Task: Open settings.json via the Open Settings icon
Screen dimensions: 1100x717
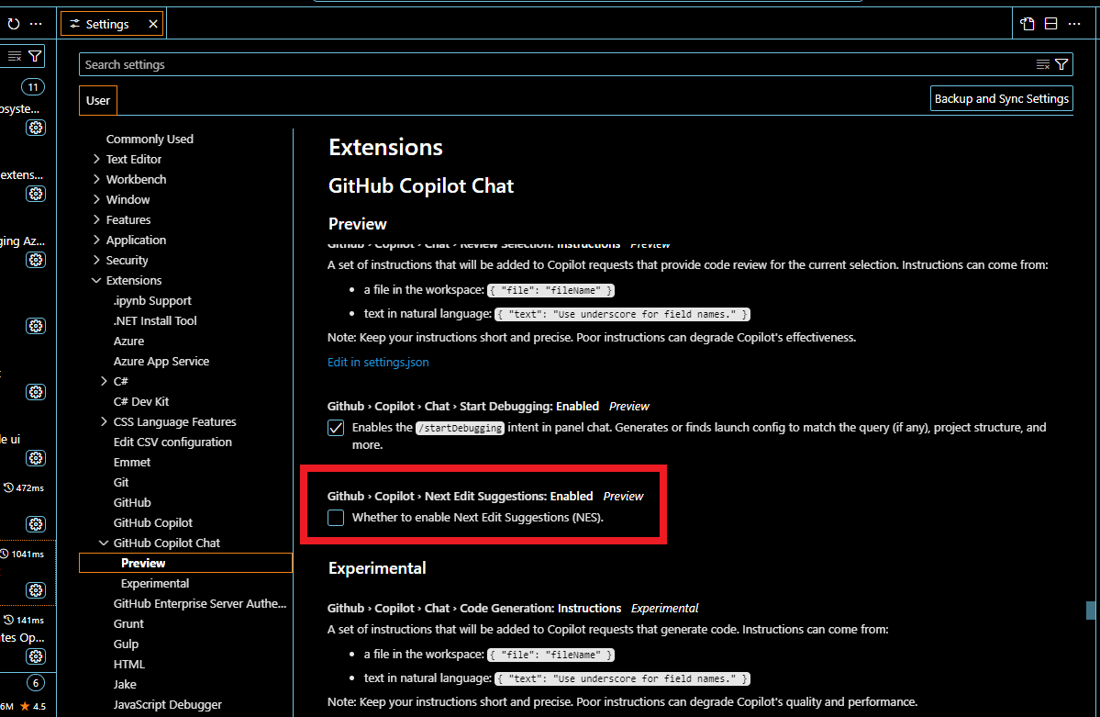Action: pos(1027,23)
